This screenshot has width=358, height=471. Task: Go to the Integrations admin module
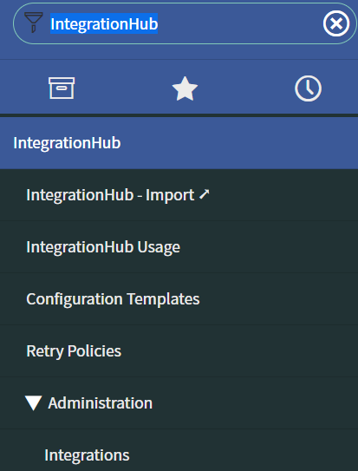click(x=87, y=455)
